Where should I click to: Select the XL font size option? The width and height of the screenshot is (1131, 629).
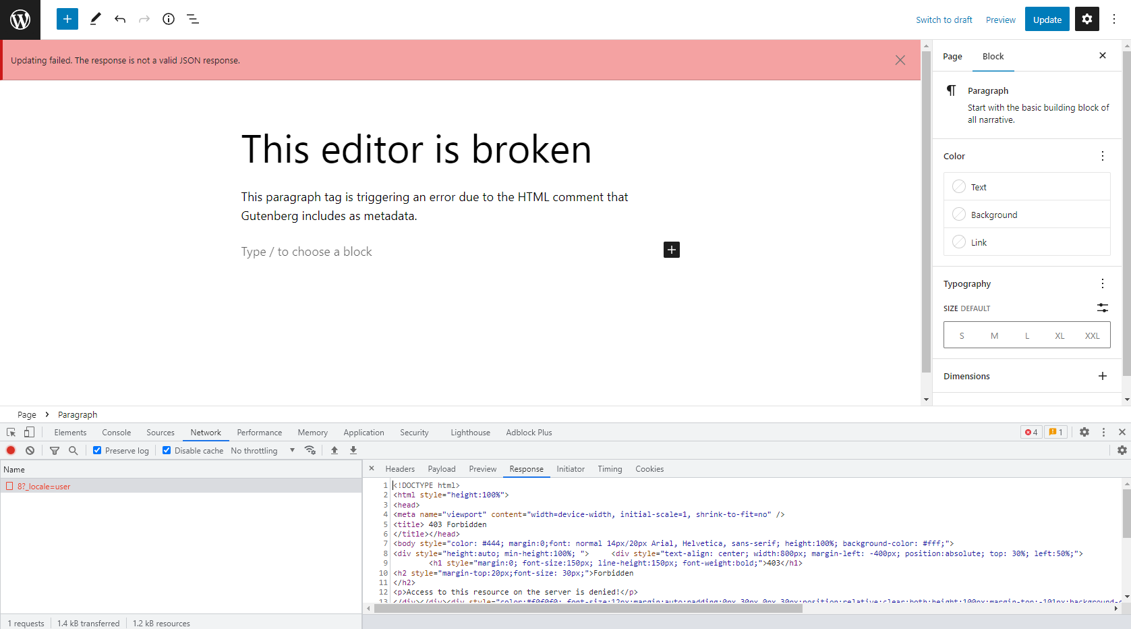[x=1060, y=335]
